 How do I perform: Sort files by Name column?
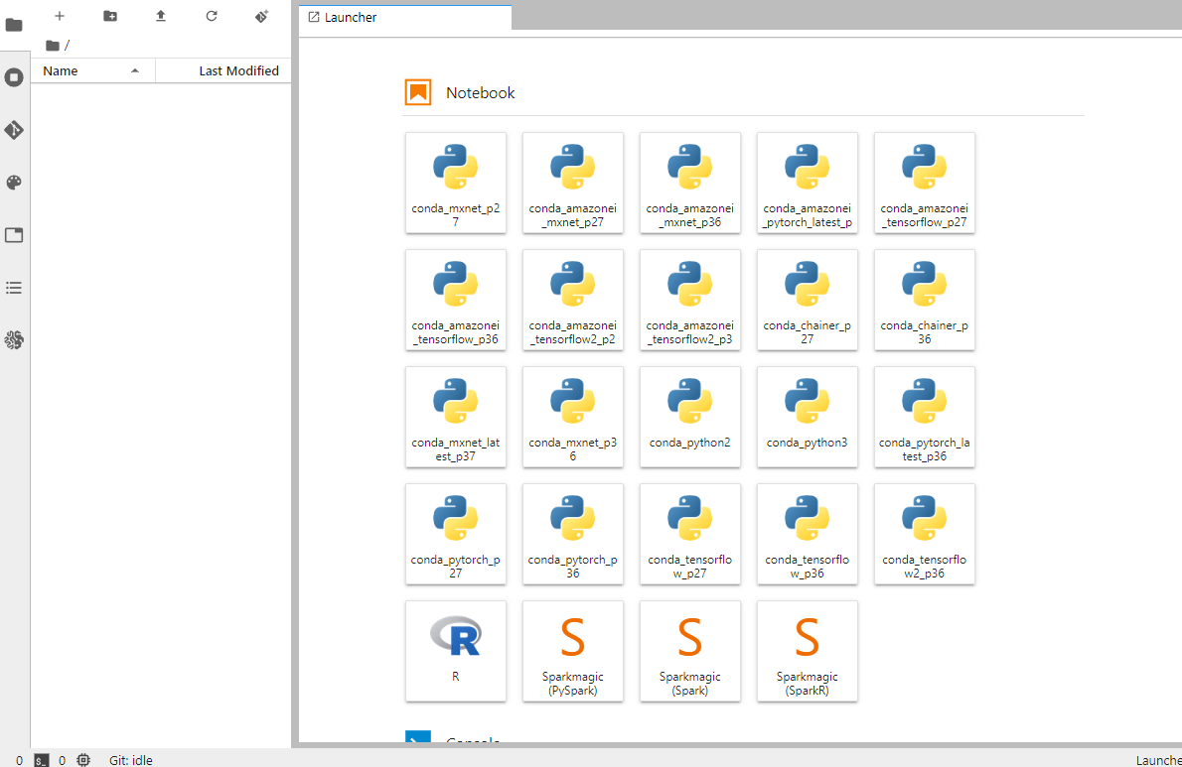(92, 70)
